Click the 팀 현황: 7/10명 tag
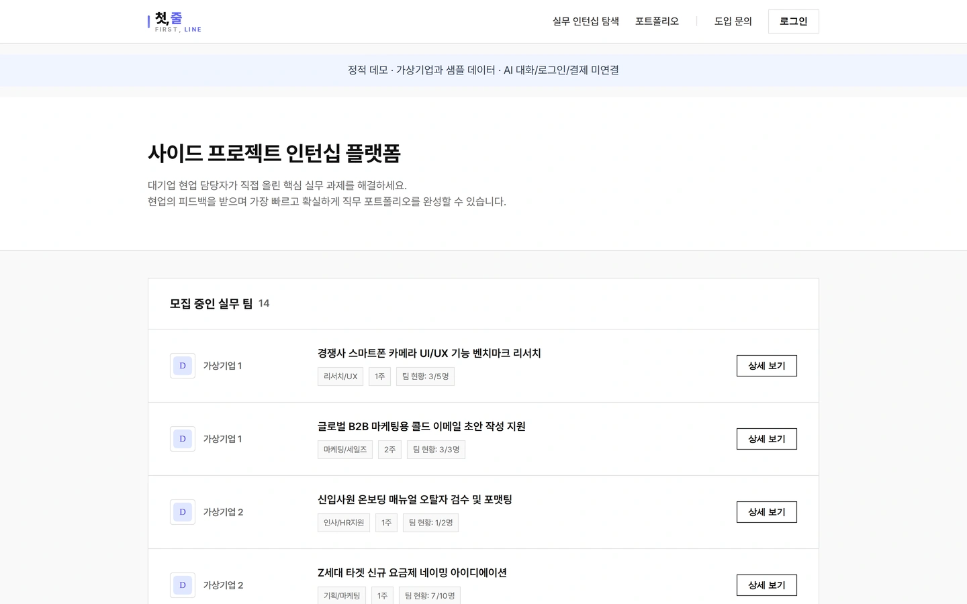Screen dimensions: 967x604 (430, 596)
